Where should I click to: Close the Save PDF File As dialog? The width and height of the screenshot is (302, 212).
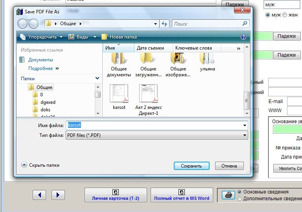pyautogui.click(x=242, y=10)
